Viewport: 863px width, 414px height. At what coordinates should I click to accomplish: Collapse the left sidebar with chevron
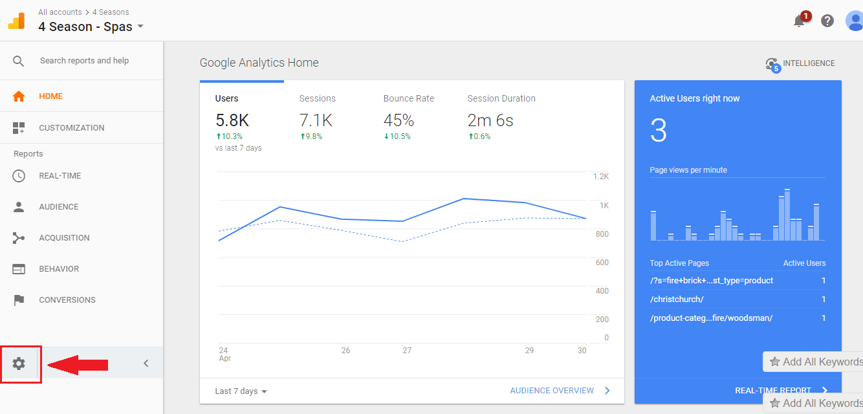(146, 364)
